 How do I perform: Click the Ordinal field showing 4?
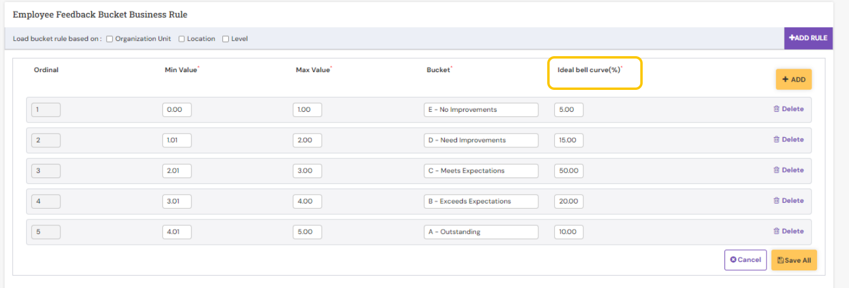tap(46, 201)
